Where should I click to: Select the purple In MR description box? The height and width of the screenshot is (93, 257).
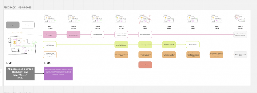click(x=58, y=73)
